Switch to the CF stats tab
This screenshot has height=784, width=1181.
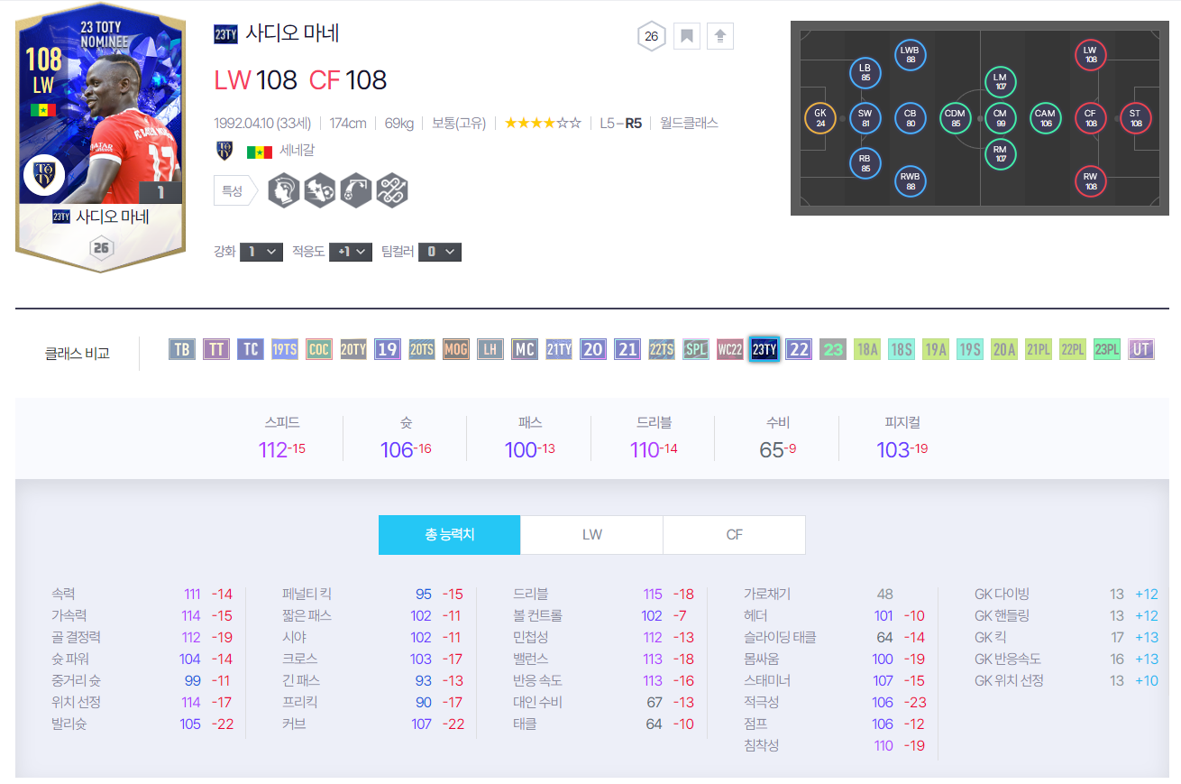click(734, 535)
